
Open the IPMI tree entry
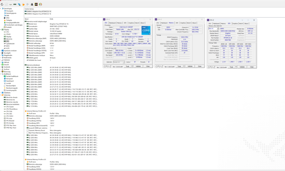point(7,18)
